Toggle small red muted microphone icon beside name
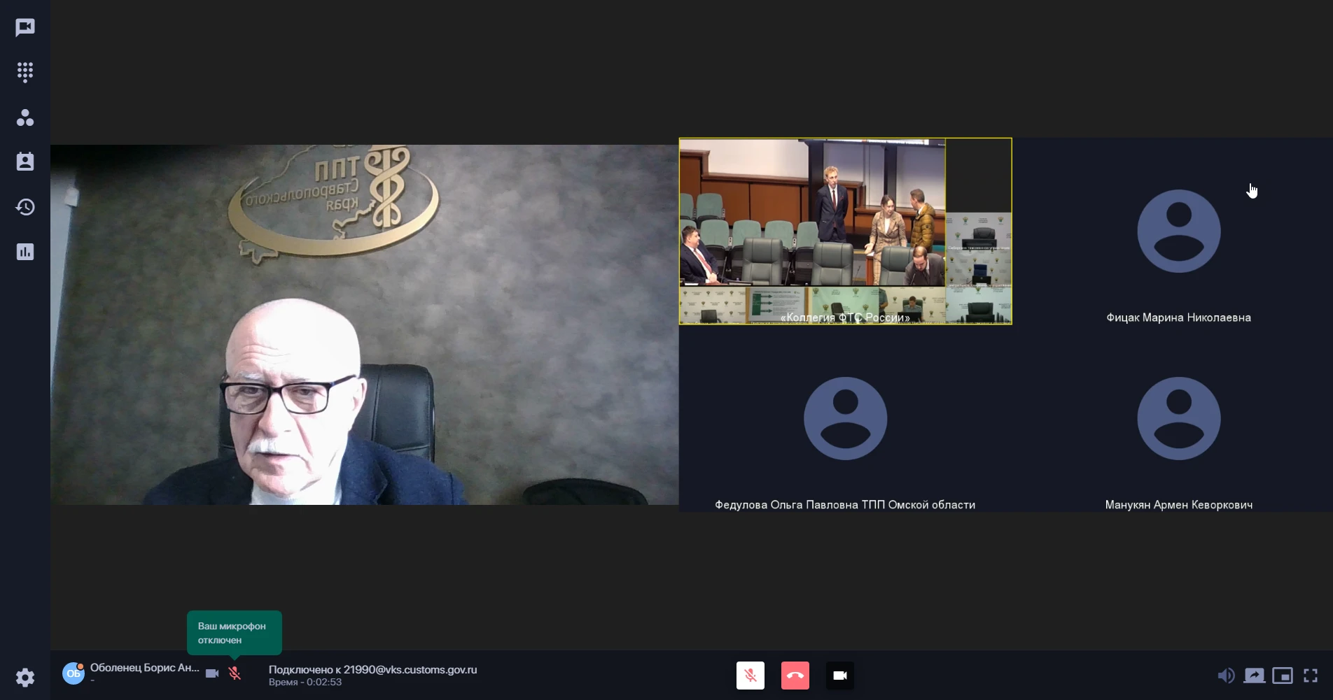The height and width of the screenshot is (700, 1333). [235, 673]
